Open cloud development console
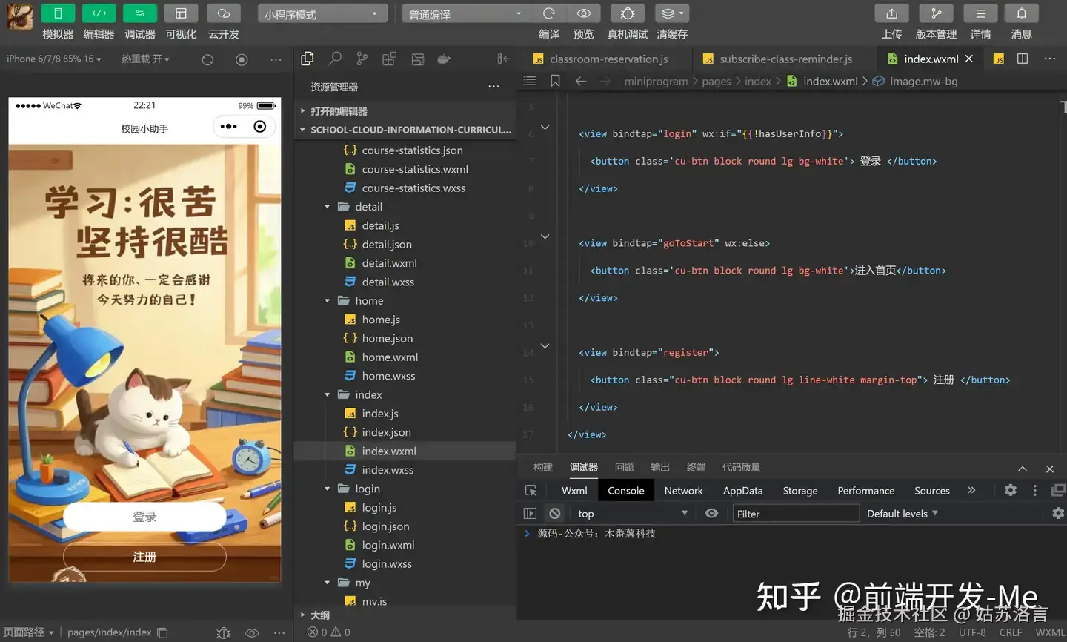This screenshot has width=1067, height=642. click(x=223, y=13)
